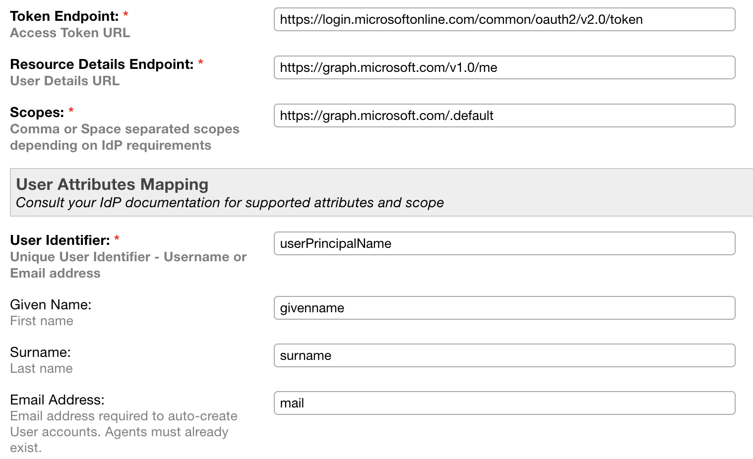The width and height of the screenshot is (753, 459).
Task: Click the Scopes input field
Action: tap(503, 115)
